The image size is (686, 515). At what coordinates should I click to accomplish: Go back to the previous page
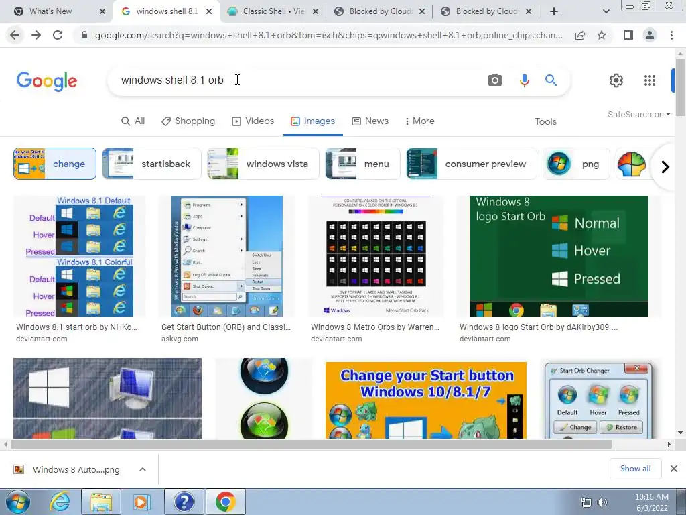point(15,35)
